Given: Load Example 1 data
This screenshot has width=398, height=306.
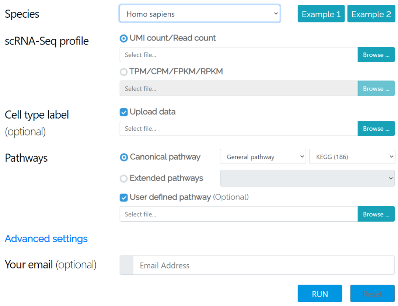Looking at the screenshot, I should tap(321, 14).
